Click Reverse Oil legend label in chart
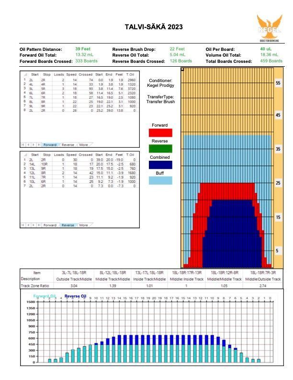 tap(76, 296)
